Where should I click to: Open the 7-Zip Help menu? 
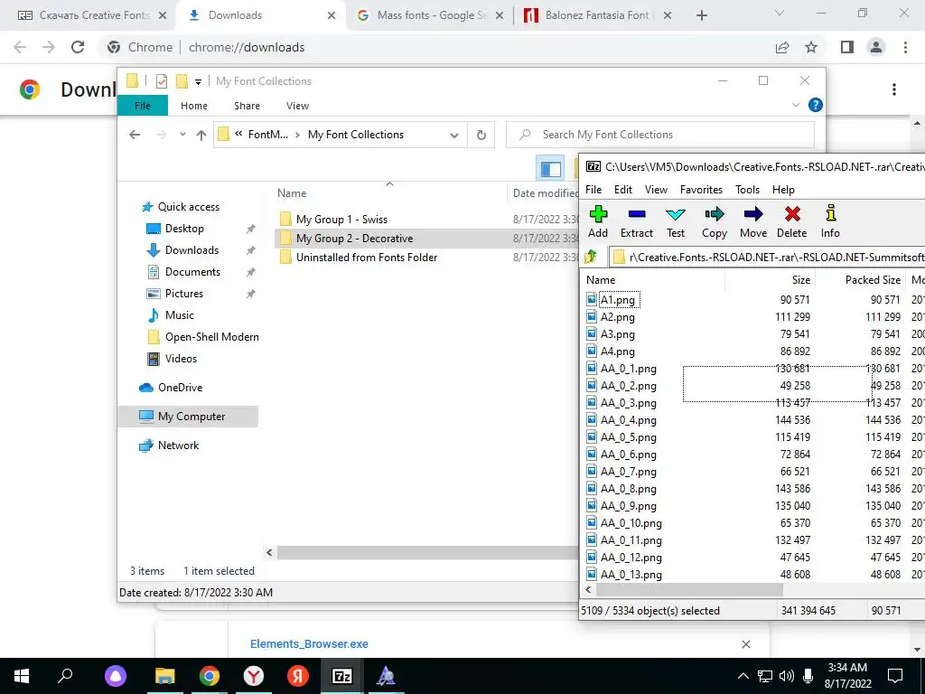click(783, 190)
